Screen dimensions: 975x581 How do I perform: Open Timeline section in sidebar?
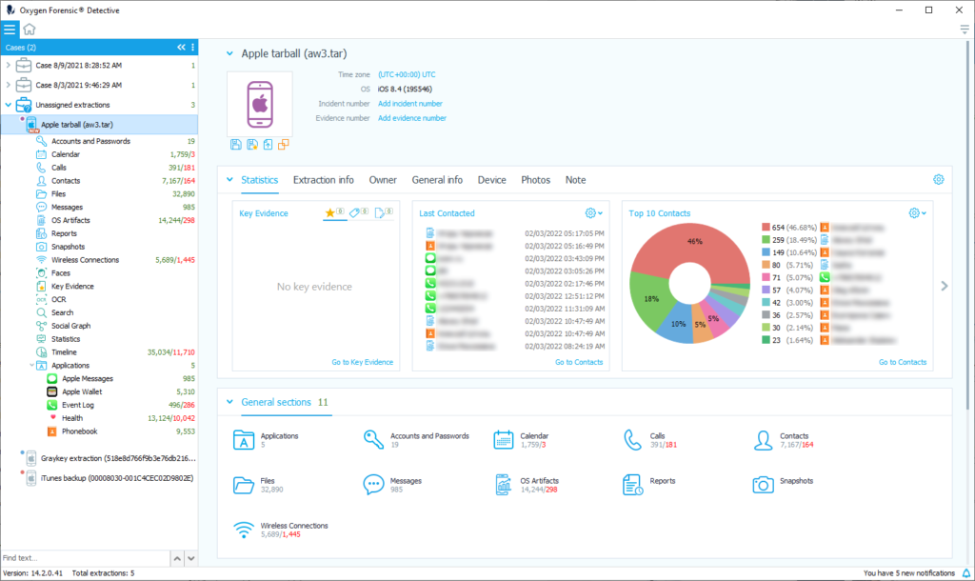[64, 352]
